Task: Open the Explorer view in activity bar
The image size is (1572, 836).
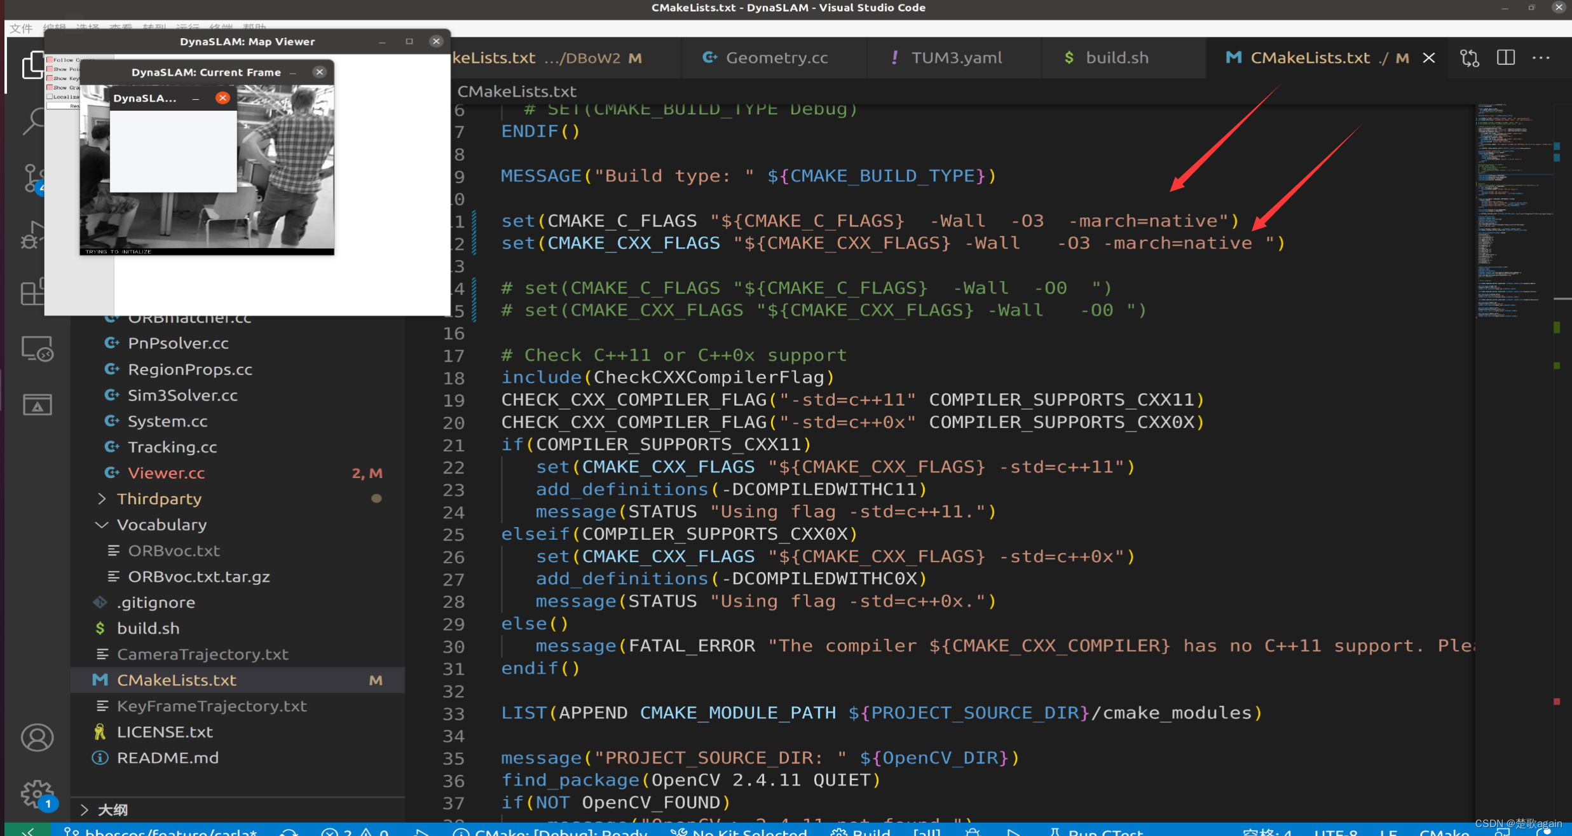Action: 33,65
